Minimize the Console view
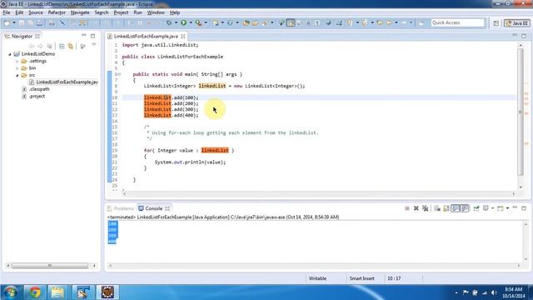Viewport: 533px width, 300px height. (515, 207)
